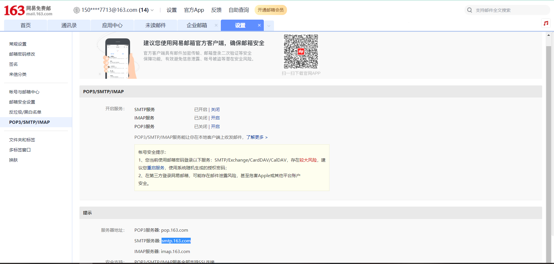Click the scrollbar up arrow
This screenshot has height=264, width=554.
click(x=549, y=35)
